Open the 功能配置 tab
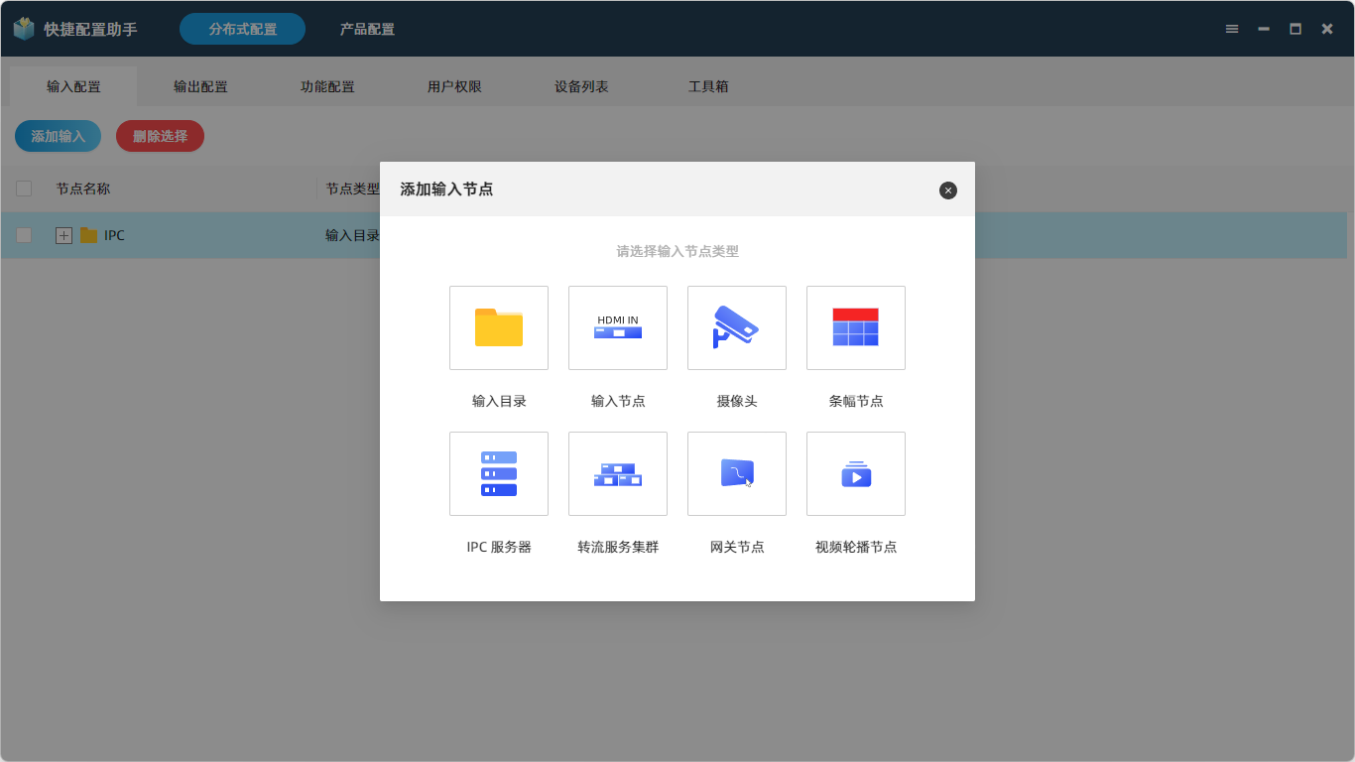Image resolution: width=1355 pixels, height=762 pixels. click(x=327, y=86)
